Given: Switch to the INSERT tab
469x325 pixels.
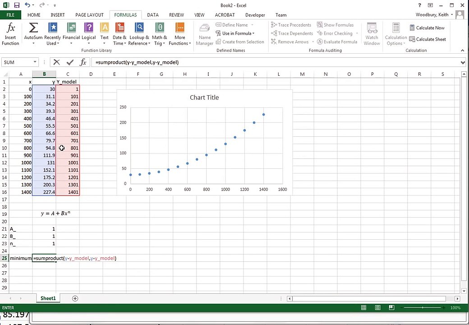Looking at the screenshot, I should click(x=58, y=14).
